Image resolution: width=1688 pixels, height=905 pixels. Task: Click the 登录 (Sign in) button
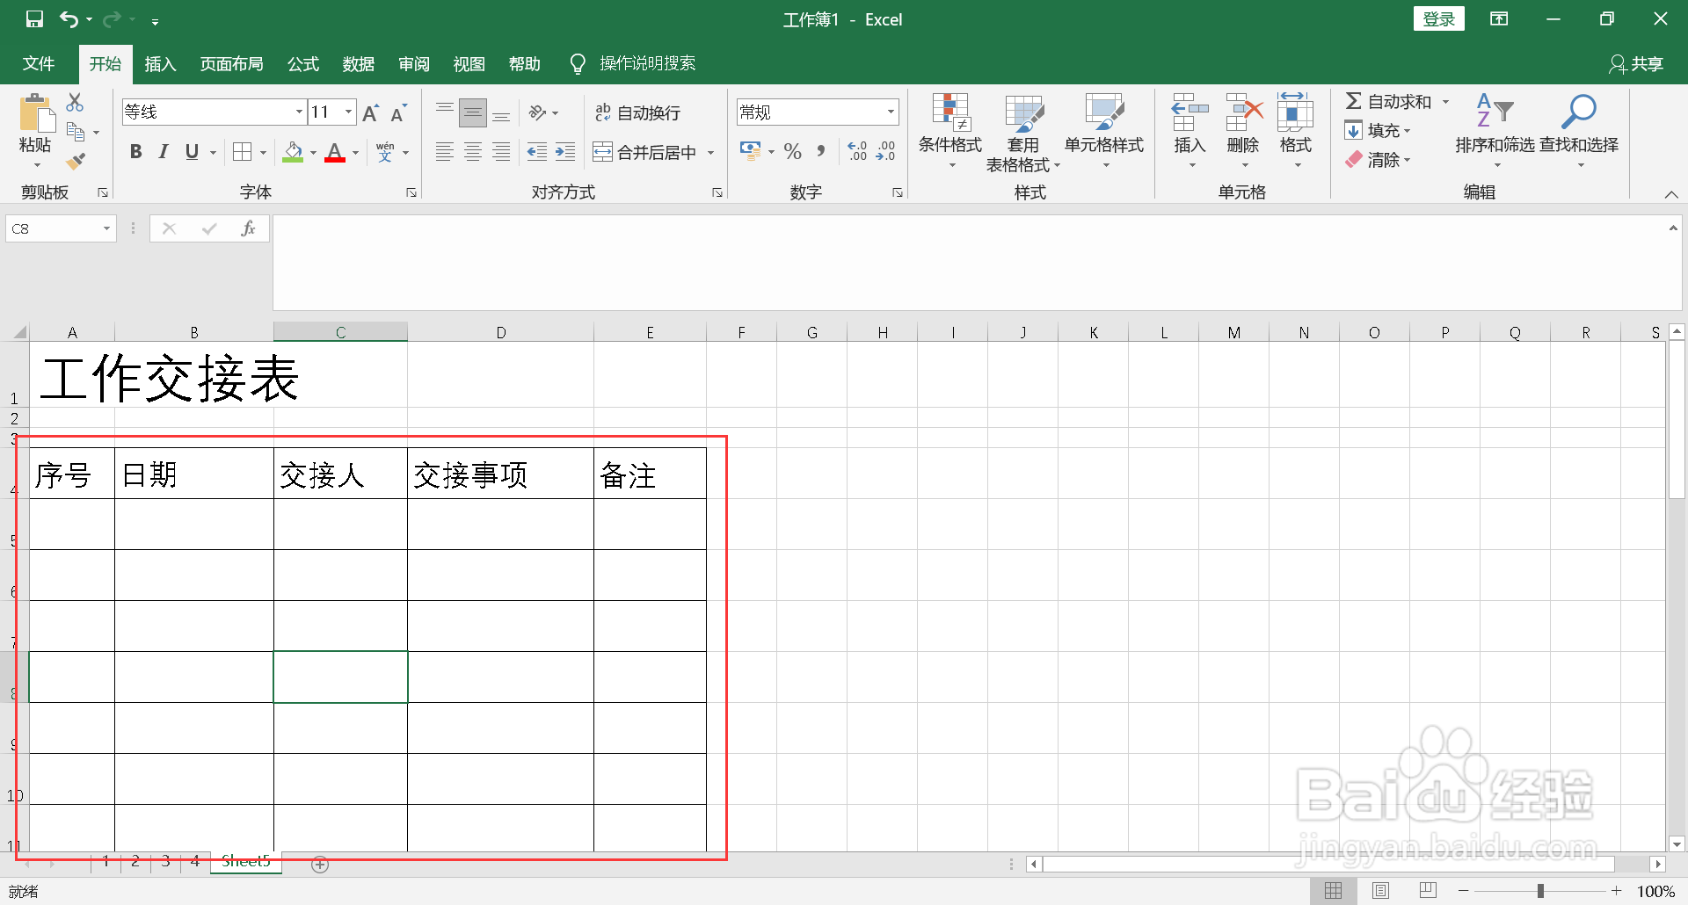(x=1438, y=18)
